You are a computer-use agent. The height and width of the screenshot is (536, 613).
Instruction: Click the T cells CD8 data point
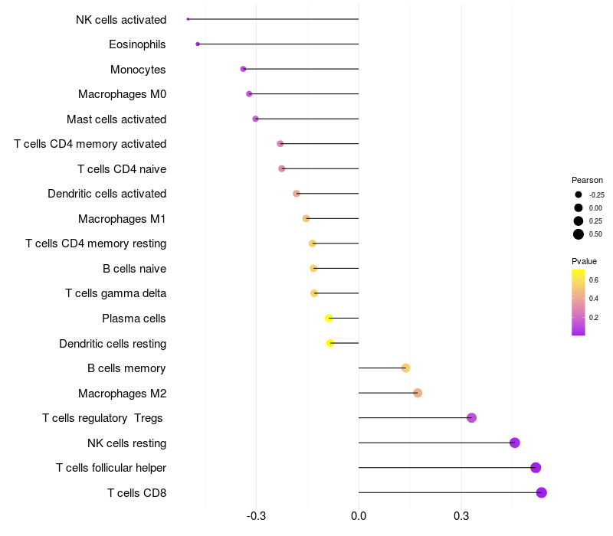pyautogui.click(x=541, y=492)
